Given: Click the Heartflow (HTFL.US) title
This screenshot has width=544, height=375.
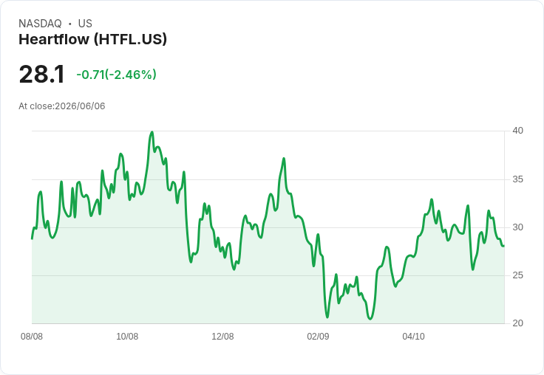Looking at the screenshot, I should [92, 40].
